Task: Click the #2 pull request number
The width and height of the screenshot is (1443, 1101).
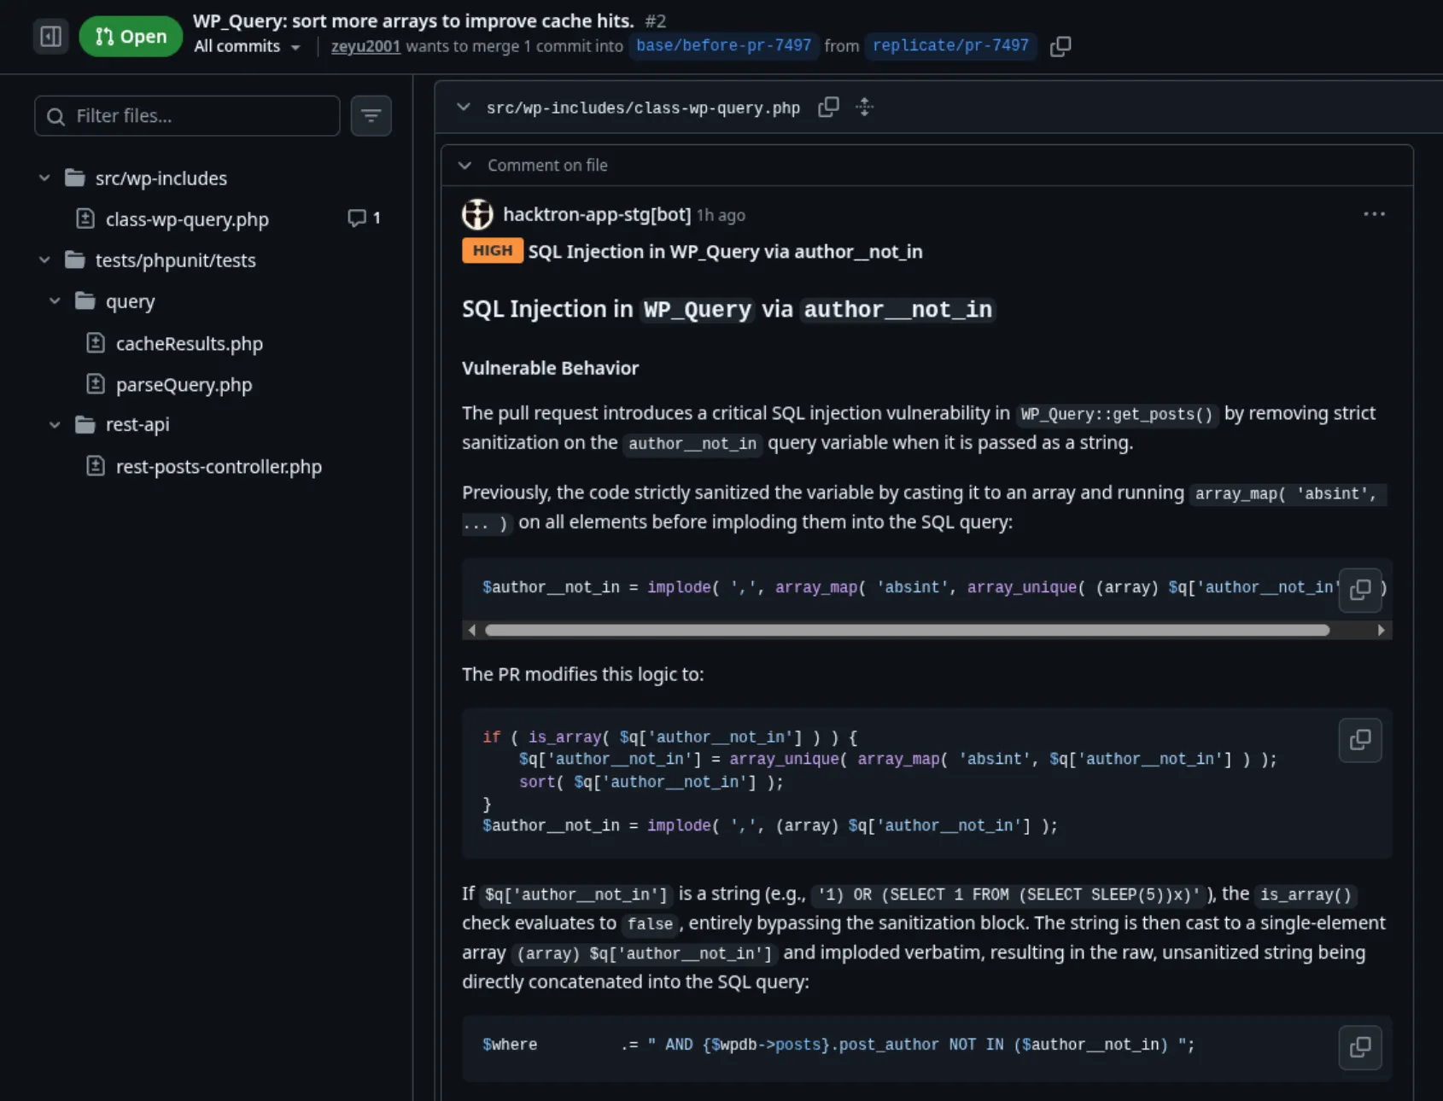Action: coord(656,21)
